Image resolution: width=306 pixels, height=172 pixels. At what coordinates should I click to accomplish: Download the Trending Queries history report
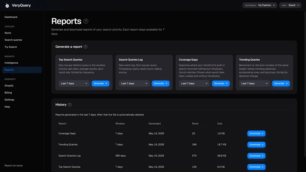click(256, 144)
